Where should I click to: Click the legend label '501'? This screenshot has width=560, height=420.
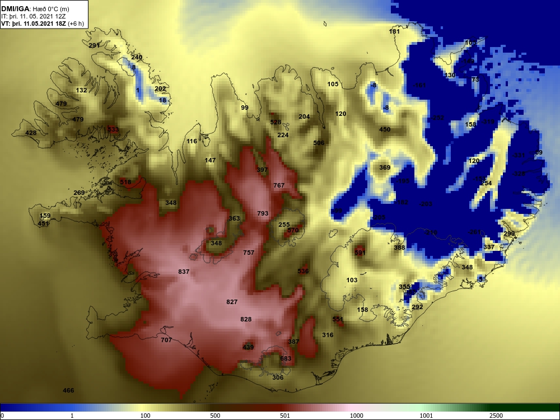285,416
